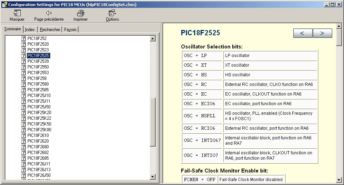This screenshot has width=344, height=185.
Task: Open the Rechercher tab
Action: [x=50, y=29]
